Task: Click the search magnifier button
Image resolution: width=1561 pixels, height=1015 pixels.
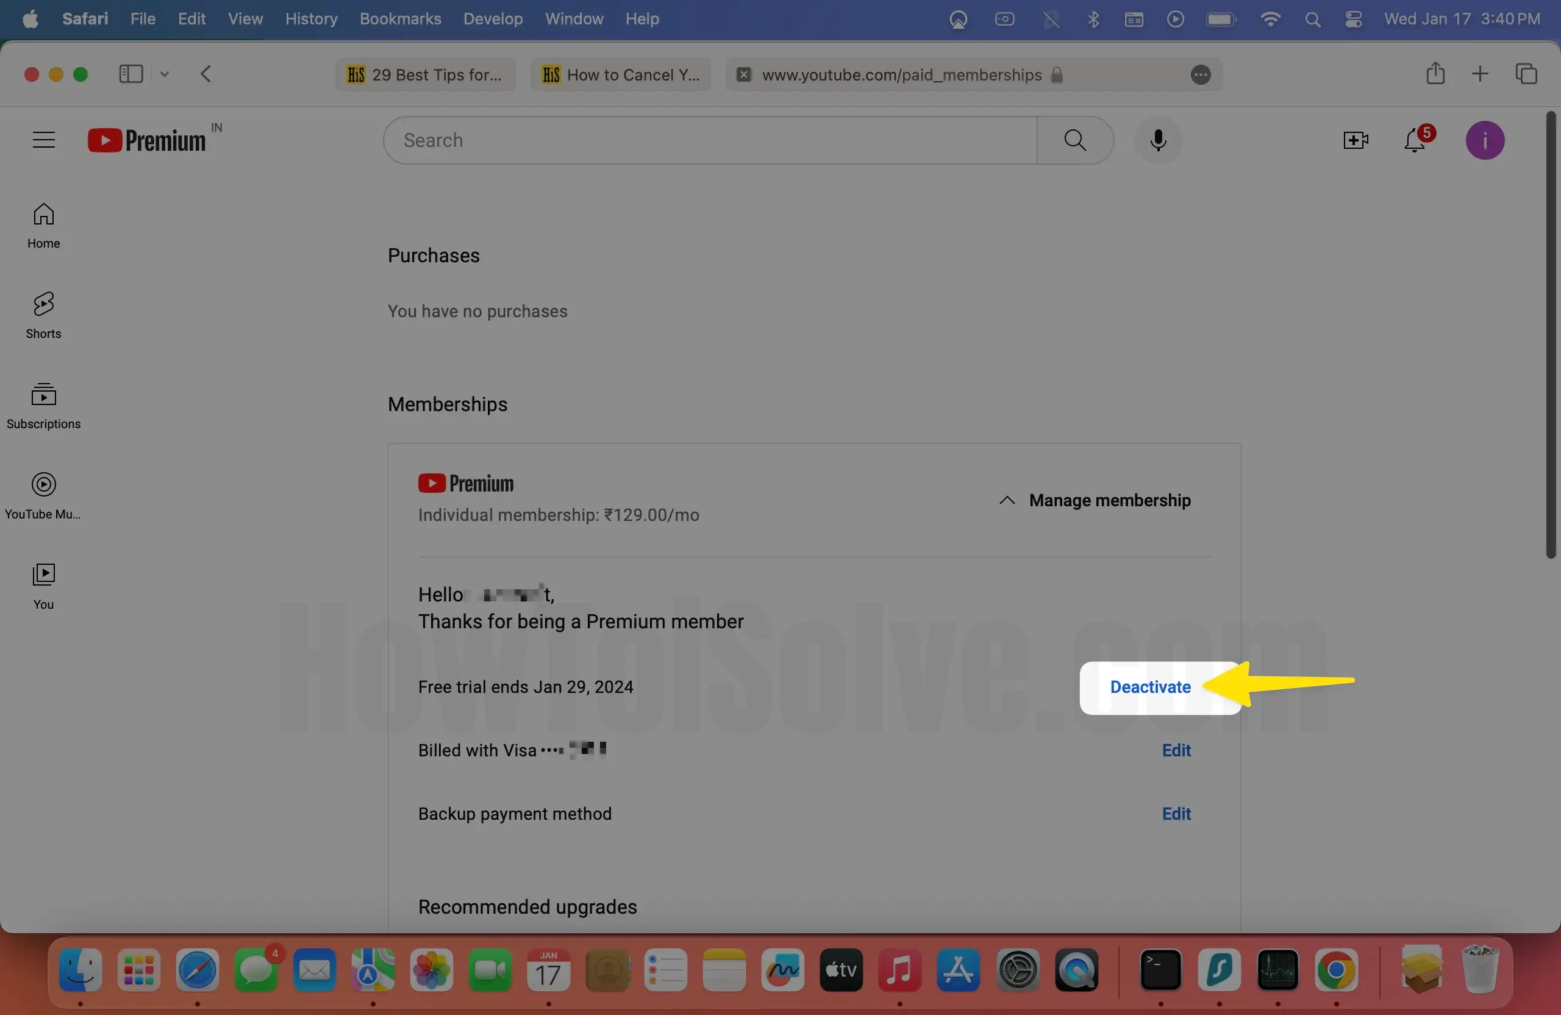Action: 1074,140
